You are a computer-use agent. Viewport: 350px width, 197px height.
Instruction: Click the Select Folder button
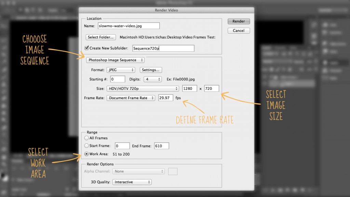click(x=100, y=37)
